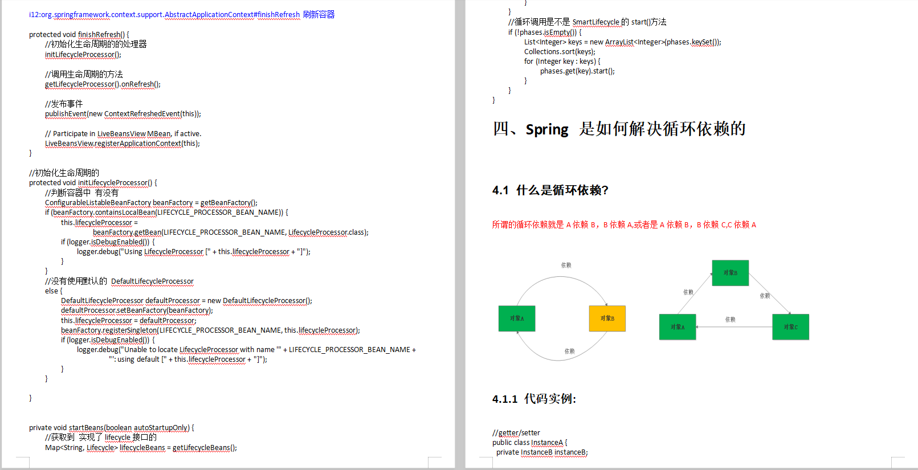Click 'ConfigurableListableBeanFactory beanFactory' line
Screen dimensions: 918x470
(x=151, y=203)
